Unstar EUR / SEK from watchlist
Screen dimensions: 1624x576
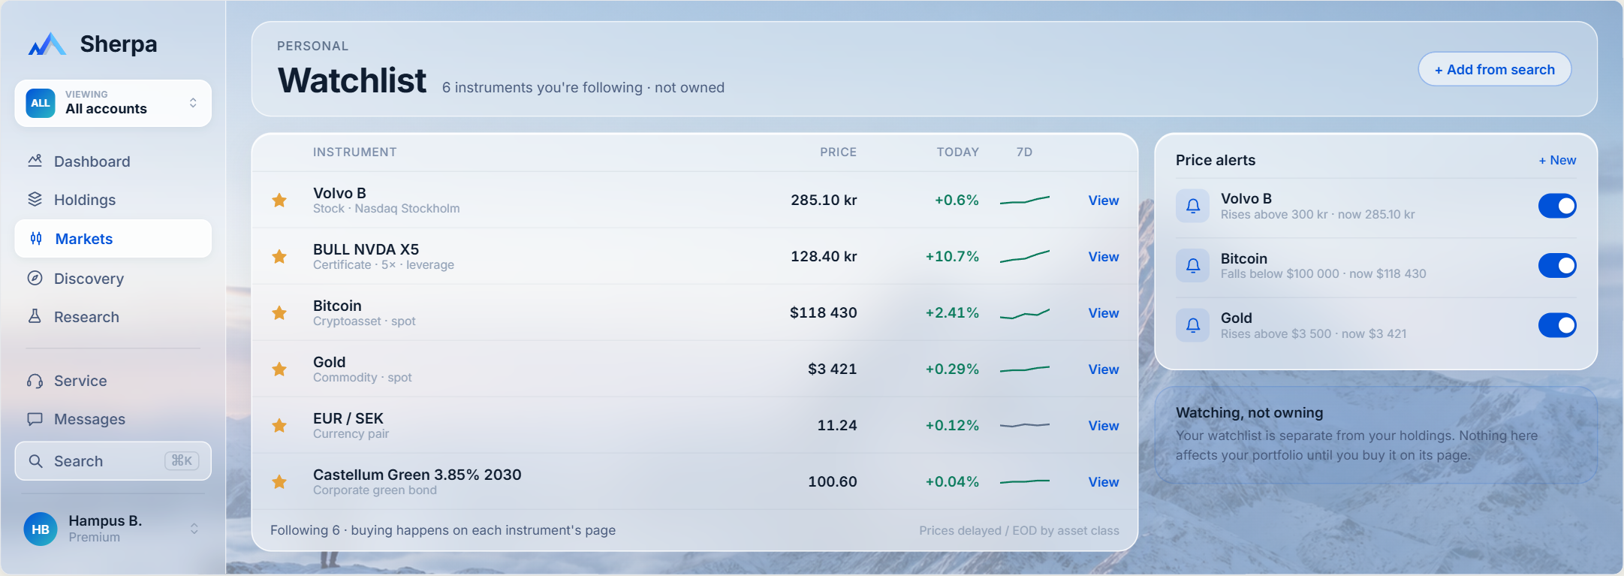click(279, 425)
